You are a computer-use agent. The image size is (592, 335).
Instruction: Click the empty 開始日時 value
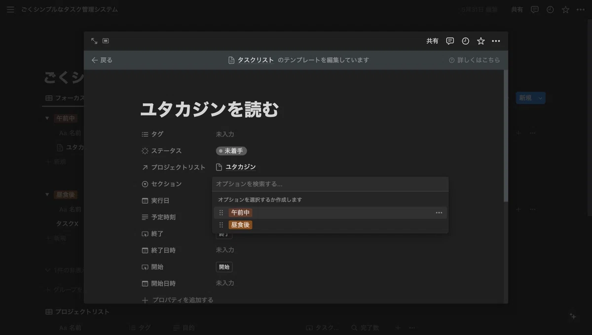coord(225,283)
